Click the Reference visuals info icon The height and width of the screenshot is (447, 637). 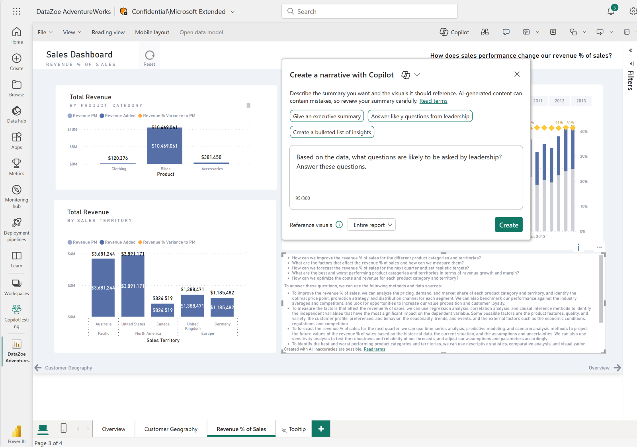coord(339,225)
